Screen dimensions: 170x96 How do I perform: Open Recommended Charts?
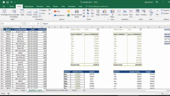[x=77, y=14]
